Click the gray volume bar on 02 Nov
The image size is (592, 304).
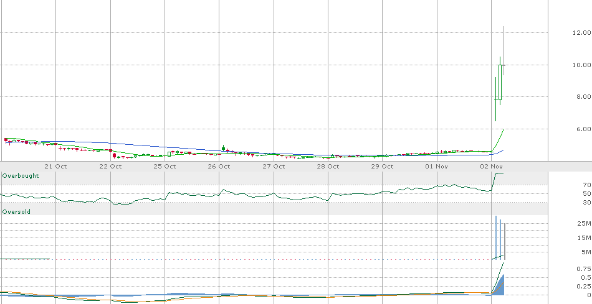[504, 241]
